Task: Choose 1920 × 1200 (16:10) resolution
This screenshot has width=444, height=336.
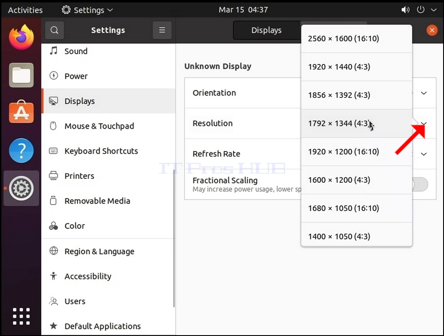Action: coord(357,152)
